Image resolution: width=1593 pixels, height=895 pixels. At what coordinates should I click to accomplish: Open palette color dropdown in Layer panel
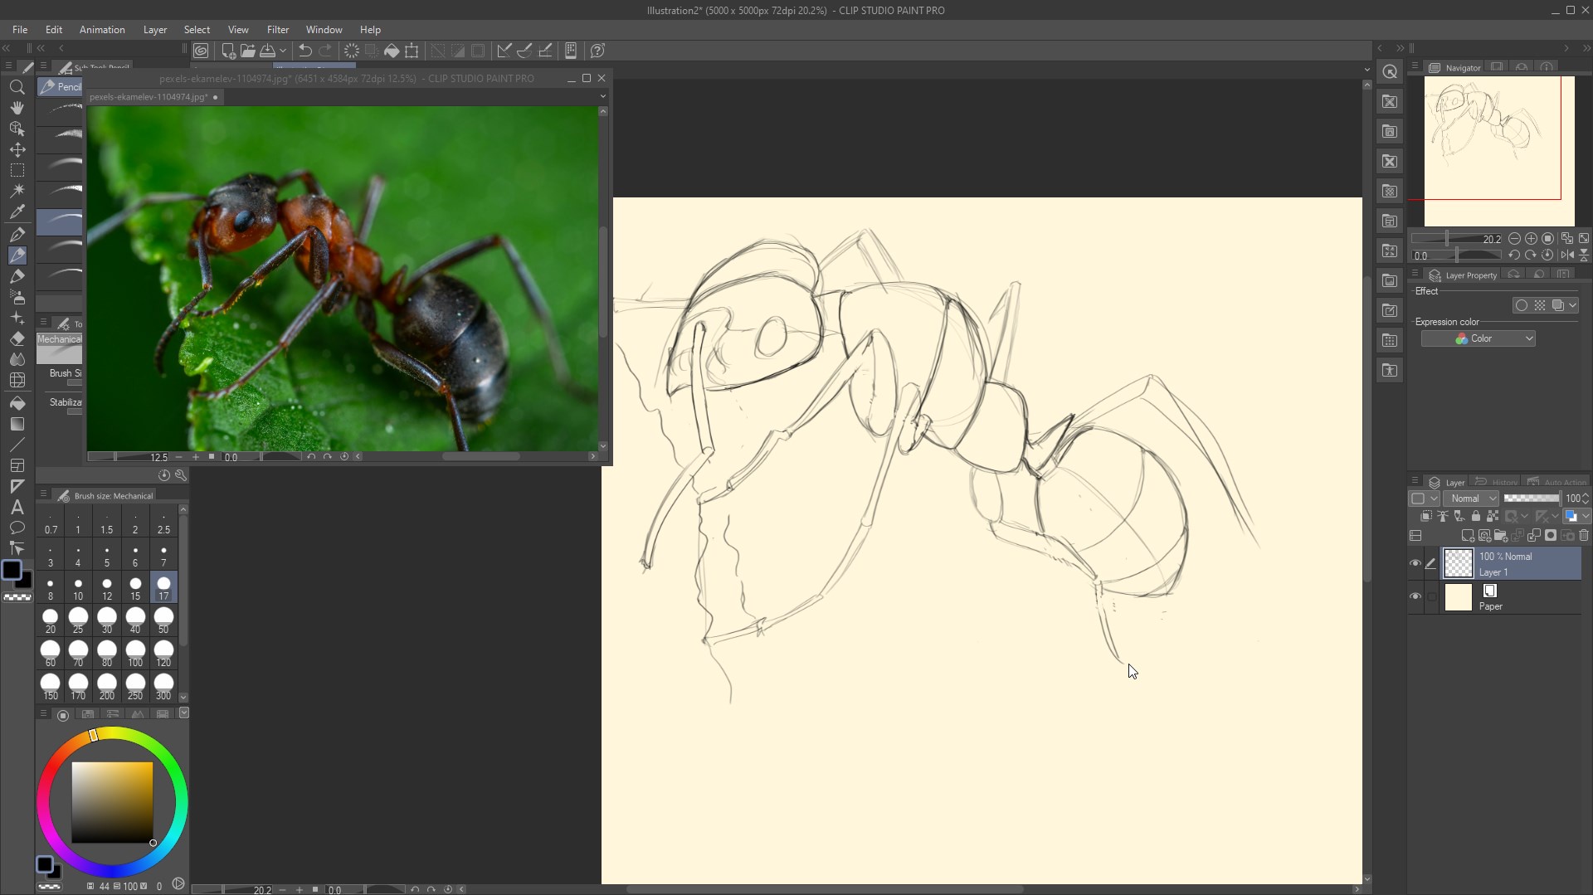(x=1424, y=499)
